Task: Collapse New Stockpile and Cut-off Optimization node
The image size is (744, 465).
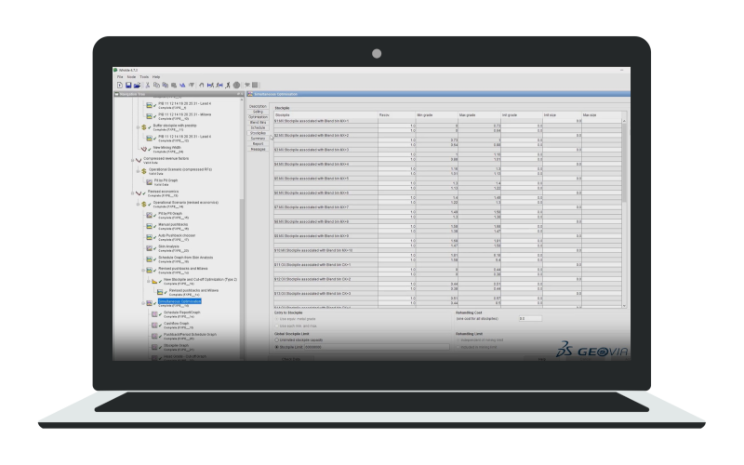Action: point(149,281)
